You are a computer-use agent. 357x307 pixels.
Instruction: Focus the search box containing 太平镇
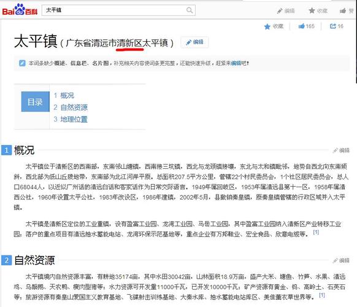tap(118, 10)
